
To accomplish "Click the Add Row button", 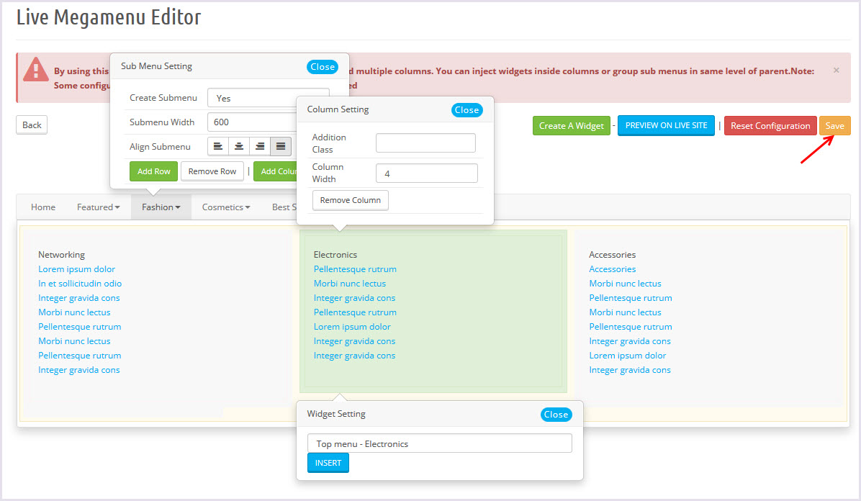I will (x=153, y=171).
